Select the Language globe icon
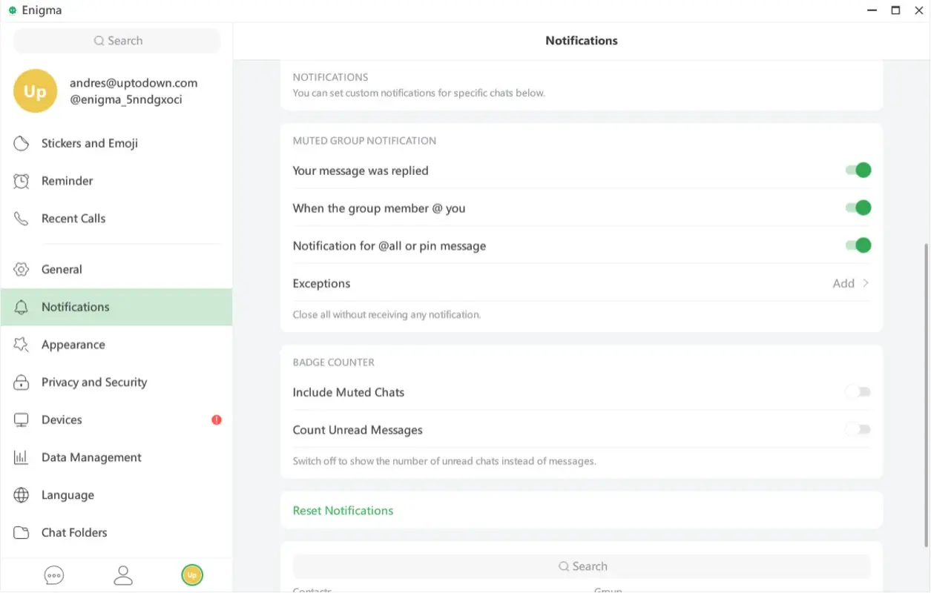 click(22, 495)
